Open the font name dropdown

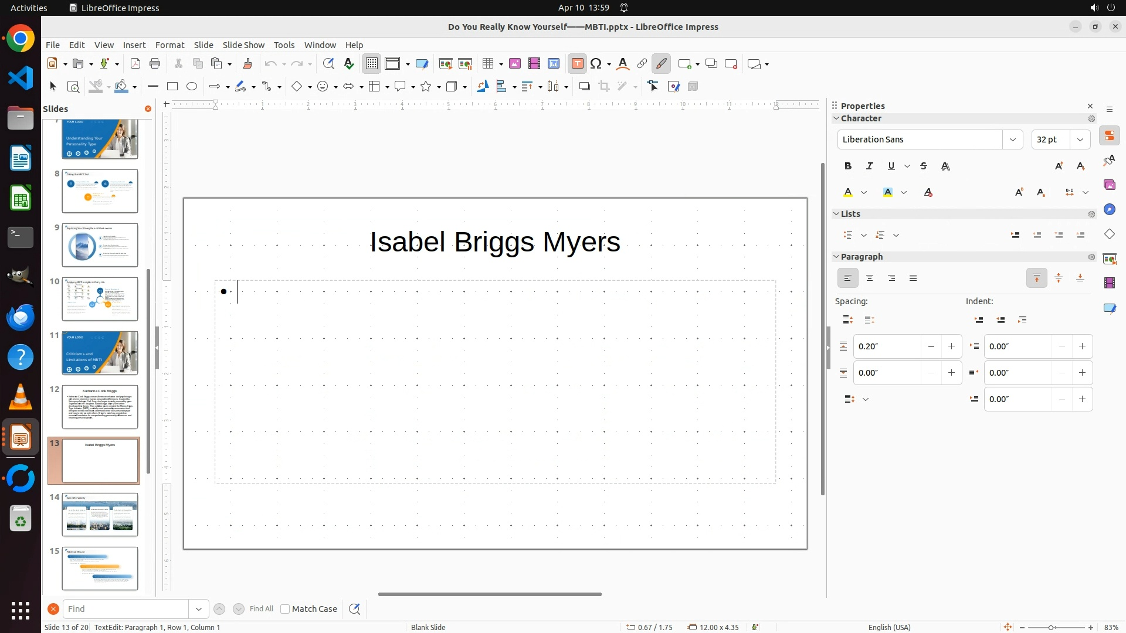(x=1012, y=139)
